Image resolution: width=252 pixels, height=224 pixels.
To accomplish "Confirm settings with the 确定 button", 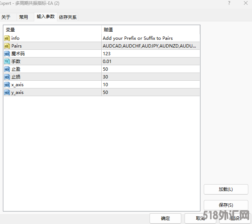I will pyautogui.click(x=165, y=218).
